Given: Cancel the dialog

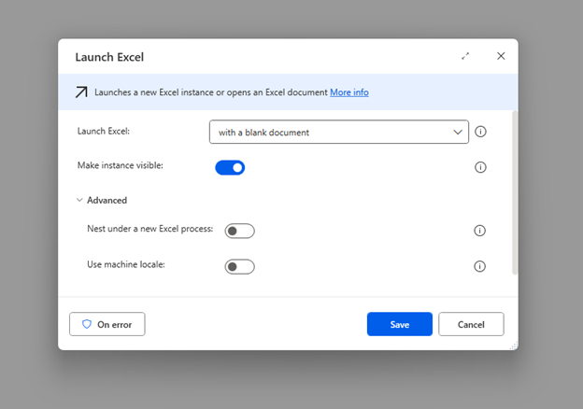Looking at the screenshot, I should tap(471, 324).
